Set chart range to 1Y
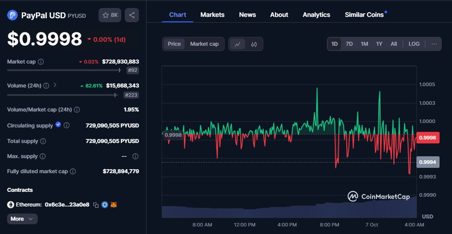Screen dimensions: 452x234 coord(379,44)
